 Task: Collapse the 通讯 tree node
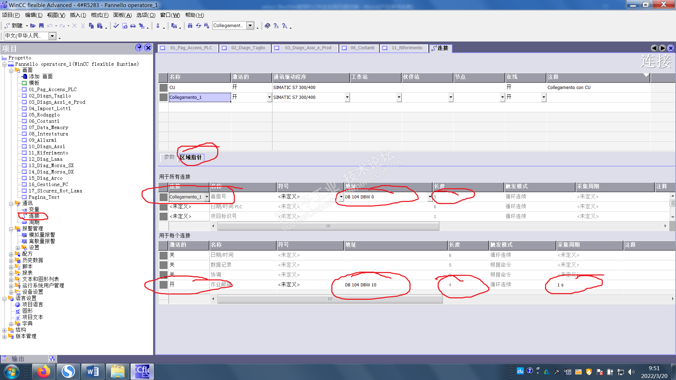pyautogui.click(x=11, y=203)
